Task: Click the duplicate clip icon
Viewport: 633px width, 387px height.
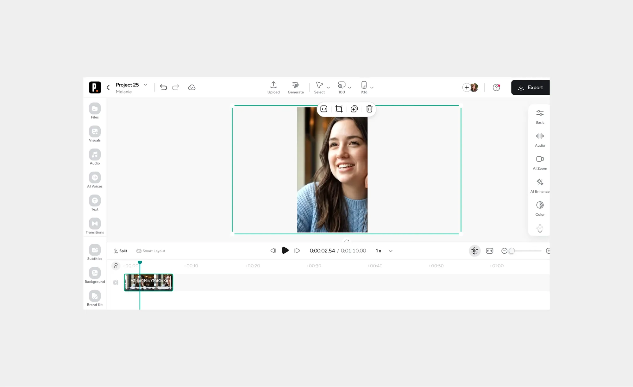Action: click(x=354, y=109)
